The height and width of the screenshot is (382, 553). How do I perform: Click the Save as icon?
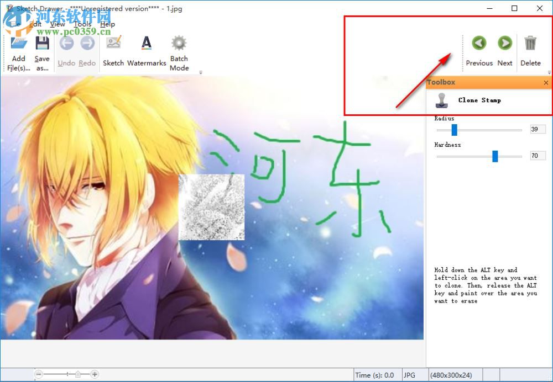pos(42,43)
